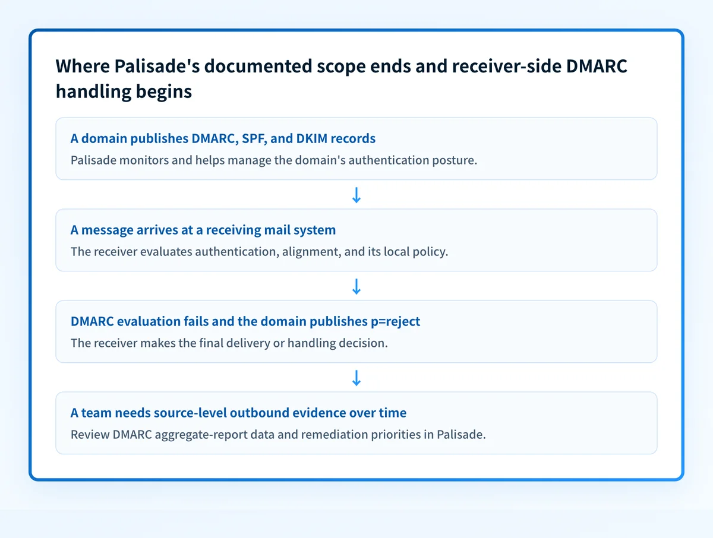Click text "Palisade monitors and helps manage the domain's authentication posture."
Image resolution: width=713 pixels, height=538 pixels.
click(x=274, y=160)
